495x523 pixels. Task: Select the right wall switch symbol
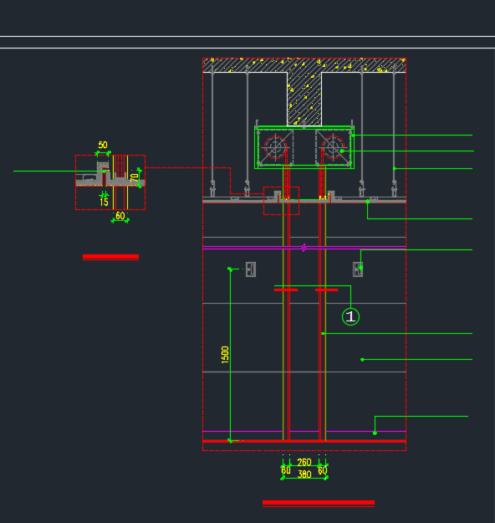[358, 269]
